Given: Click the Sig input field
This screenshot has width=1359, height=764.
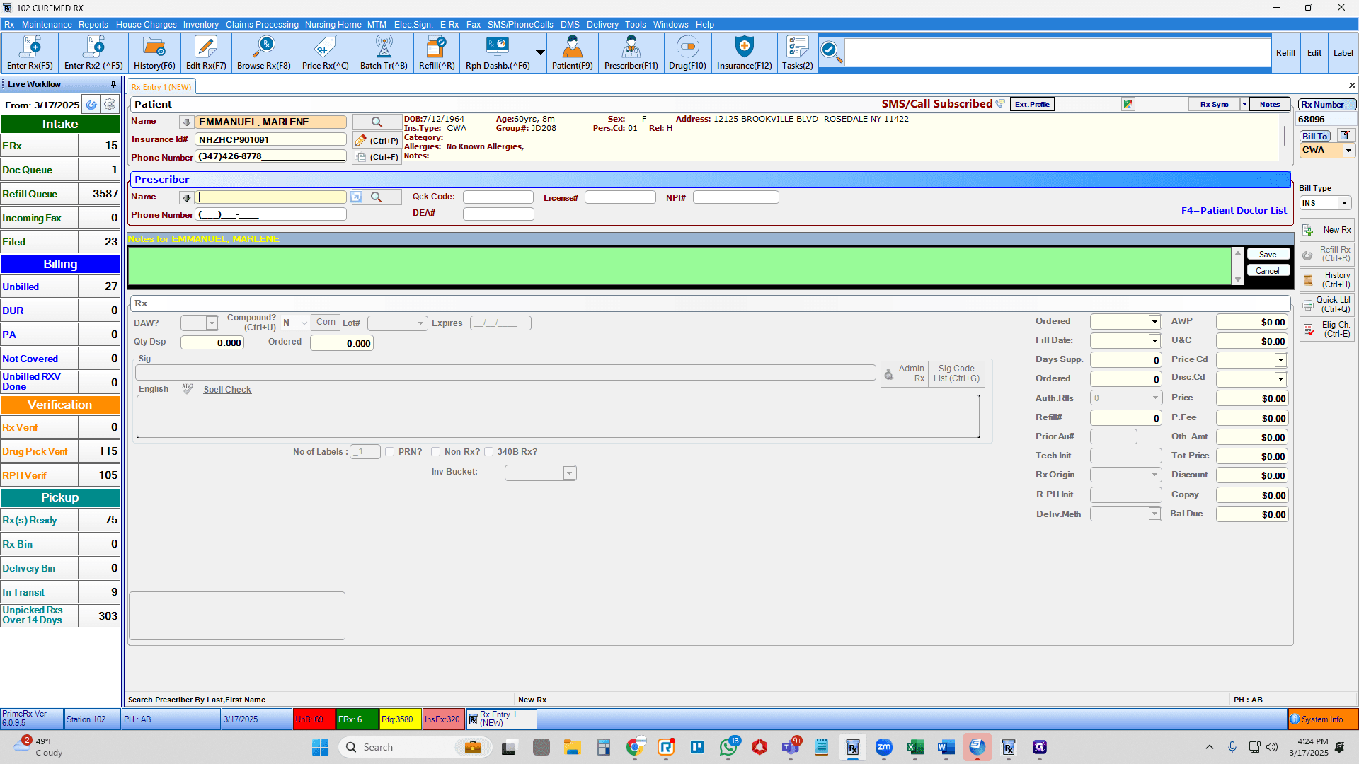Looking at the screenshot, I should (x=505, y=373).
